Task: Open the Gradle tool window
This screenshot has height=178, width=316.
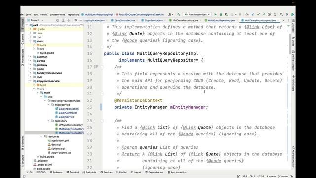Action: pyautogui.click(x=293, y=42)
